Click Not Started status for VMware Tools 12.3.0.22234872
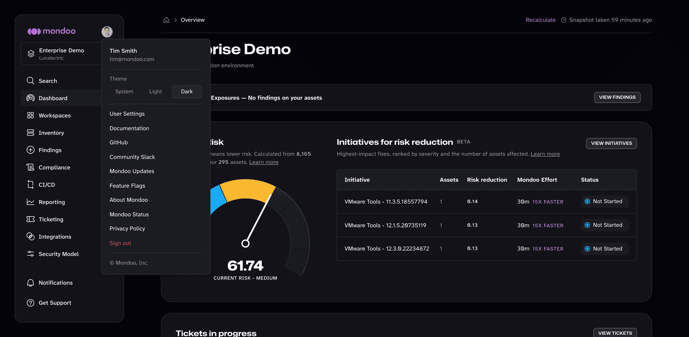Screen dimensions: 689x337 point(605,249)
